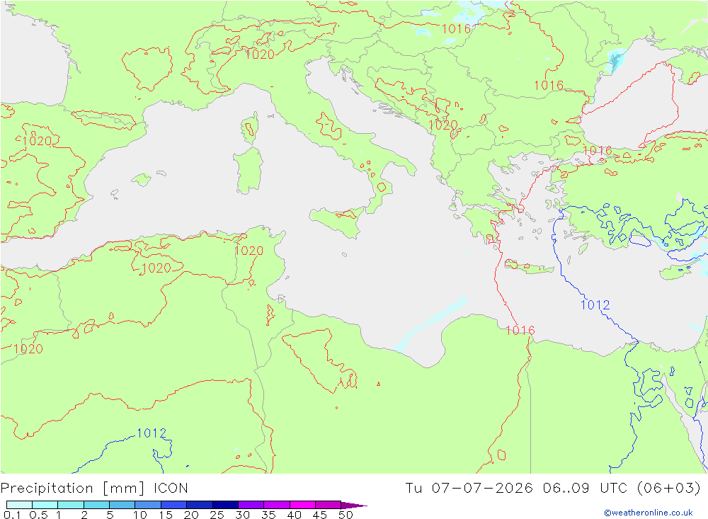
Task: Click red '1016' label on Libya-Egypt coast
Action: click(520, 331)
